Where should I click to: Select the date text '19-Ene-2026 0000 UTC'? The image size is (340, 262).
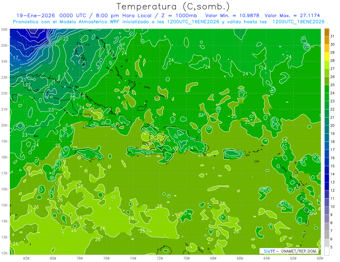click(51, 16)
